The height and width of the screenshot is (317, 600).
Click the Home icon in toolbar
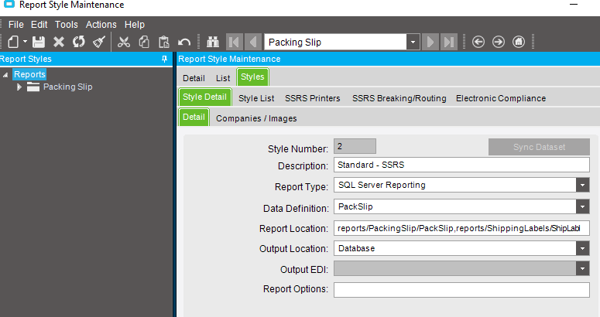click(x=519, y=42)
